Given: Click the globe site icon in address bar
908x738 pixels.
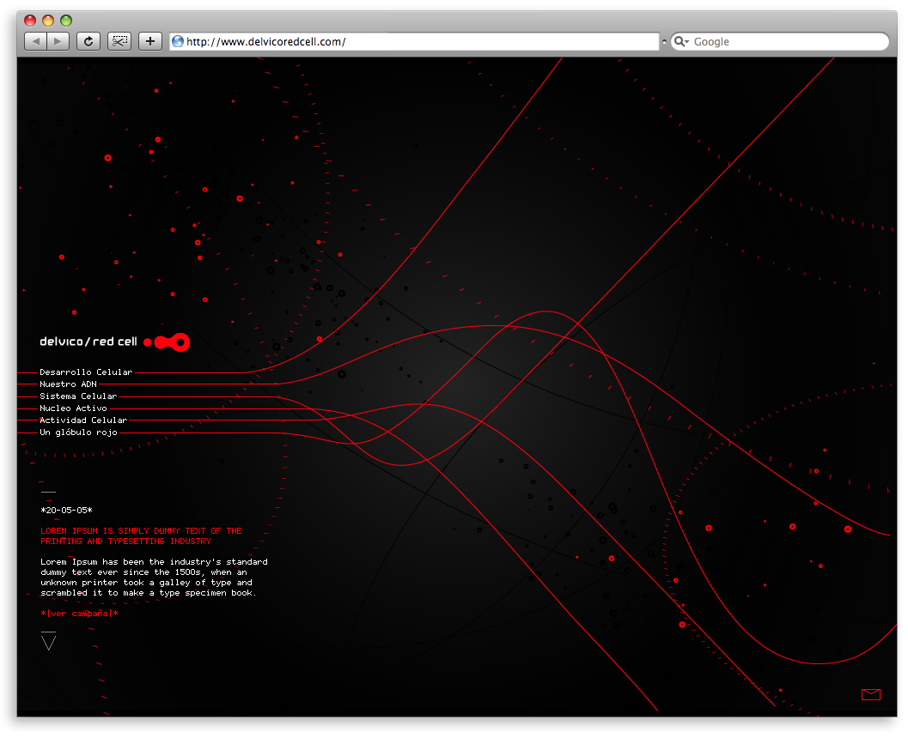Looking at the screenshot, I should 178,41.
